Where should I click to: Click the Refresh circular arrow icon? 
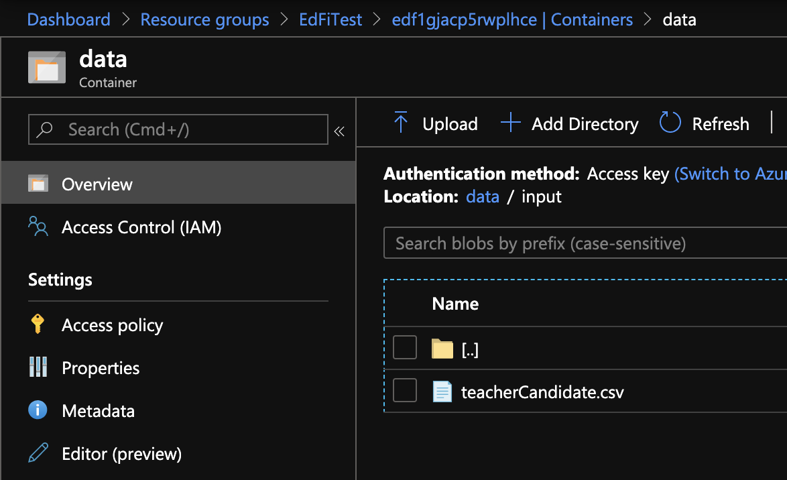[x=670, y=123]
